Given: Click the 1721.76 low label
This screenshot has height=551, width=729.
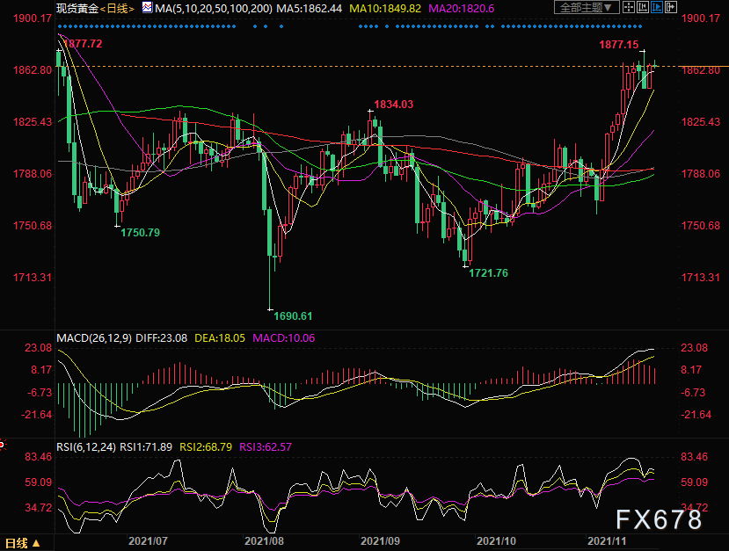Looking at the screenshot, I should 488,272.
